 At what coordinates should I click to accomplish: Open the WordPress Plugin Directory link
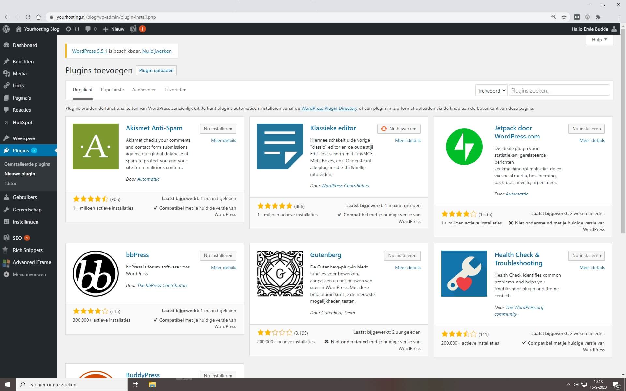click(329, 108)
